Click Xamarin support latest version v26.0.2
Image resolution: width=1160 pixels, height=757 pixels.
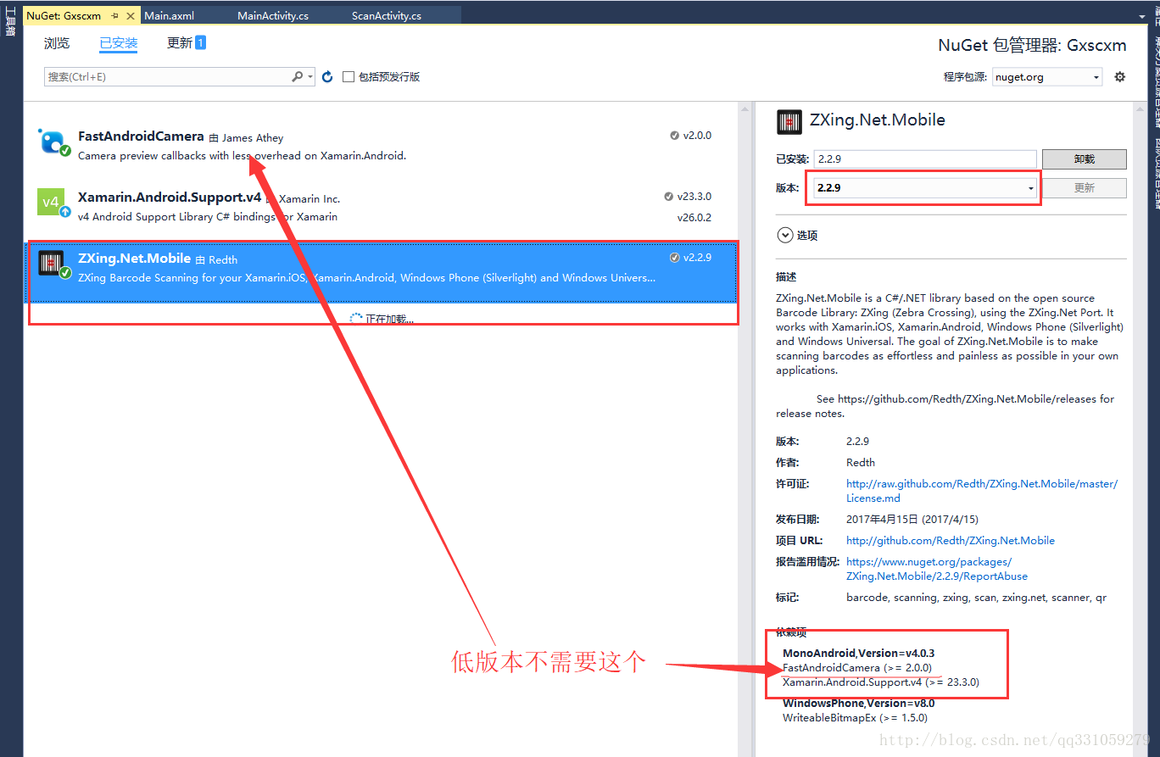click(x=694, y=217)
